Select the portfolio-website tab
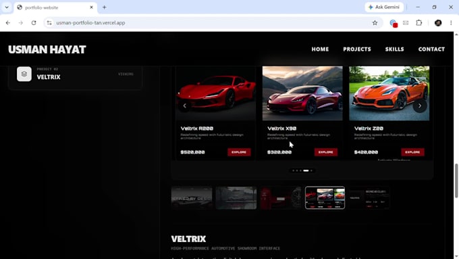 tap(55, 7)
